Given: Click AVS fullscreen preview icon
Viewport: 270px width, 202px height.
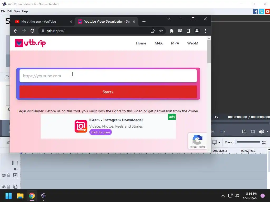Looking at the screenshot, I should coord(244,132).
